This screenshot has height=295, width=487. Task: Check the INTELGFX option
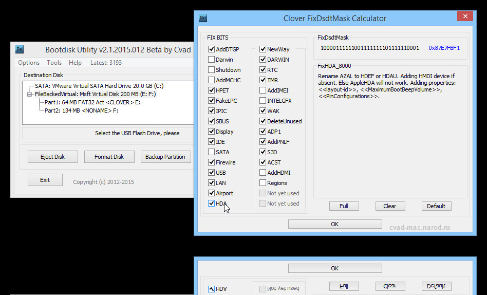coord(263,101)
